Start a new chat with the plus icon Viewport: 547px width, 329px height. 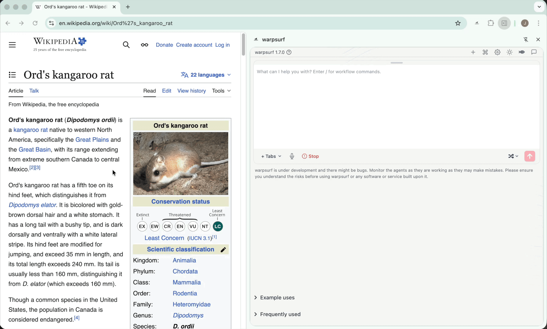473,52
